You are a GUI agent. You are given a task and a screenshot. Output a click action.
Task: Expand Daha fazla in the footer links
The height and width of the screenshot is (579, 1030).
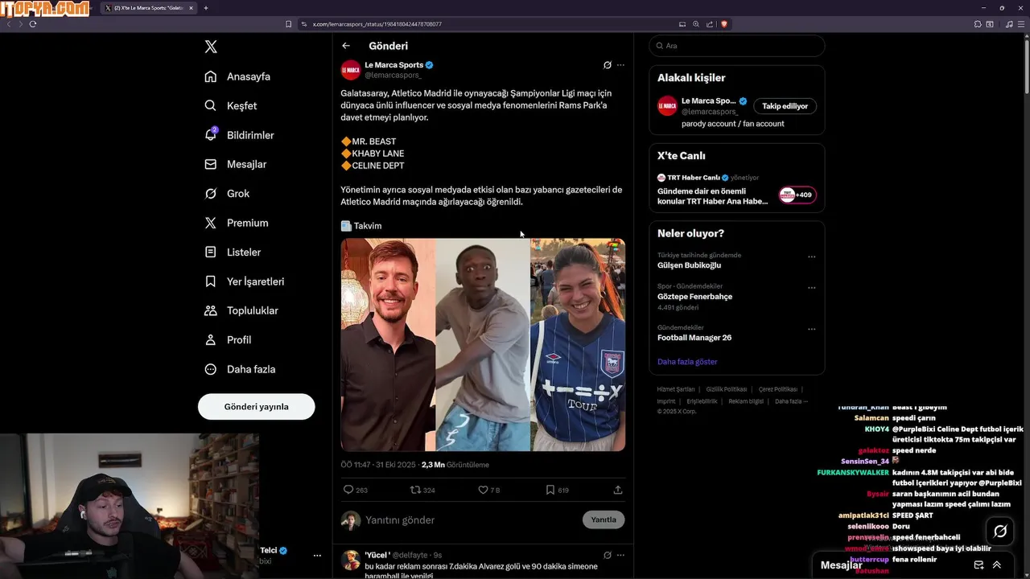[791, 401]
